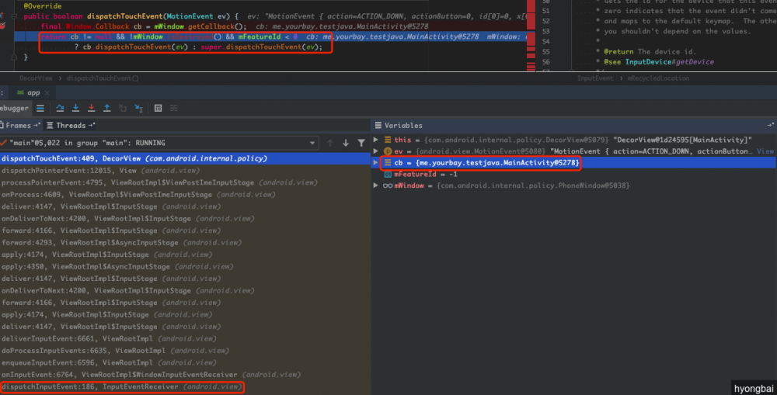Click the @Override annotation in the editor
Image resolution: width=777 pixels, height=395 pixels.
(x=43, y=6)
